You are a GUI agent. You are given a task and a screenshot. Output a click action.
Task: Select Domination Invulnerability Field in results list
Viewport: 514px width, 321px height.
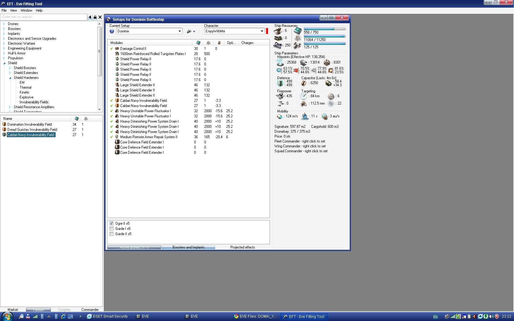click(x=30, y=124)
